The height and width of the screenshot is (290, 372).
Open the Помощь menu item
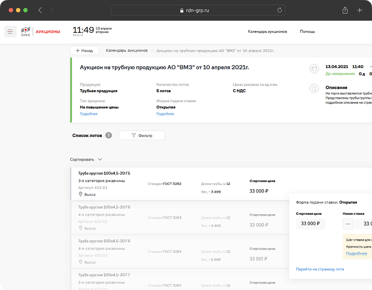click(x=307, y=31)
